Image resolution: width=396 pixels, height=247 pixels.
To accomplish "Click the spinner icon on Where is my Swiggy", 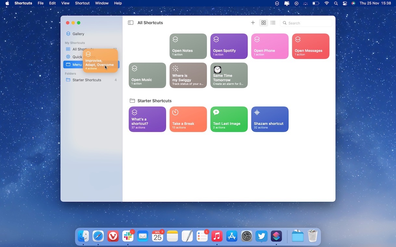I will 175,68.
